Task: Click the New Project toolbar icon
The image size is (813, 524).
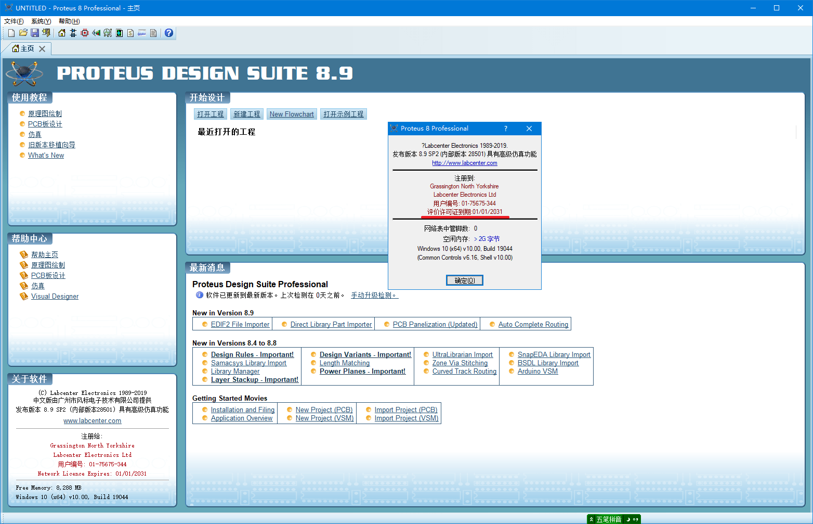Action: click(11, 33)
